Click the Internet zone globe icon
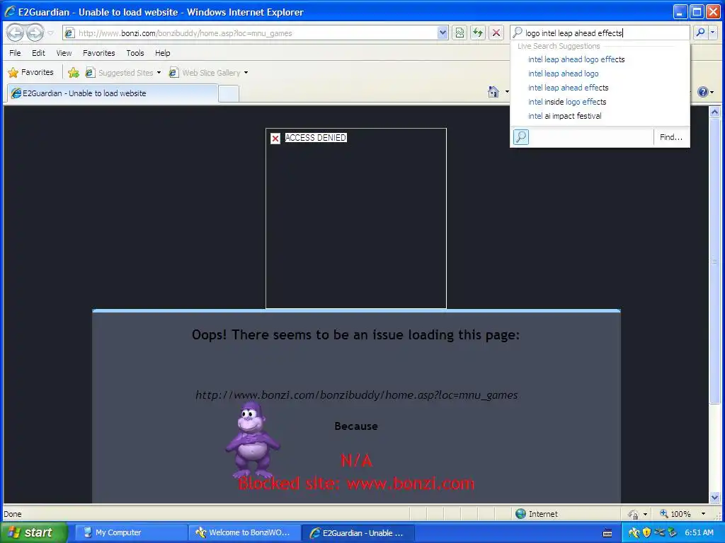This screenshot has width=725, height=543. [x=520, y=513]
